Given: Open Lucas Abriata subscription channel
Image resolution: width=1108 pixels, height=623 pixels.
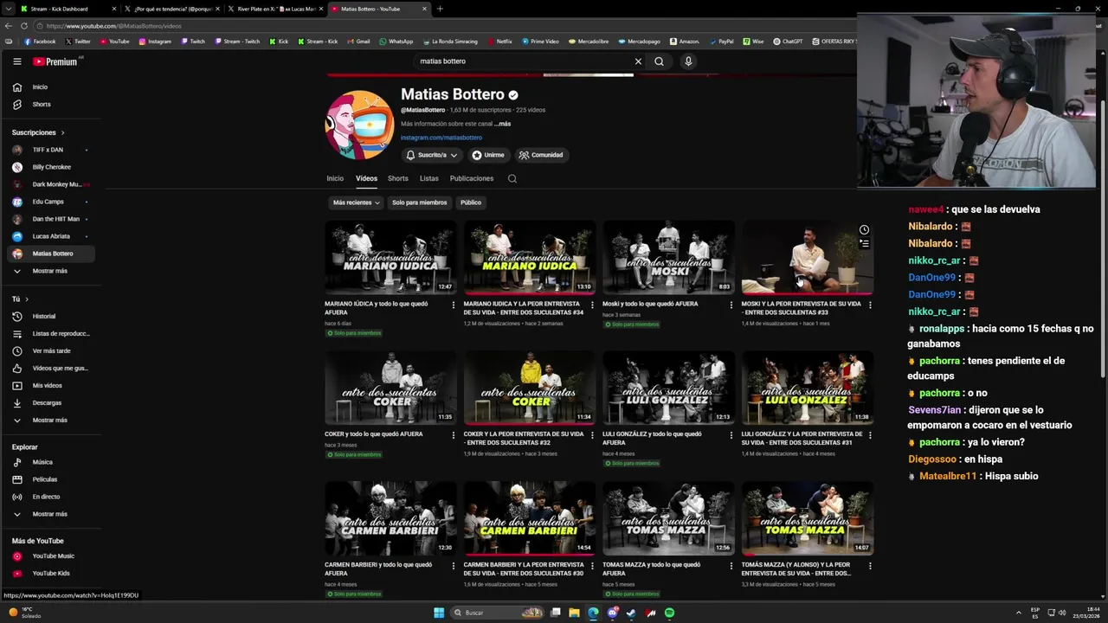Looking at the screenshot, I should tap(51, 236).
